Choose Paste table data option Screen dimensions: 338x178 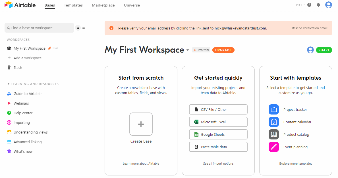coord(218,147)
